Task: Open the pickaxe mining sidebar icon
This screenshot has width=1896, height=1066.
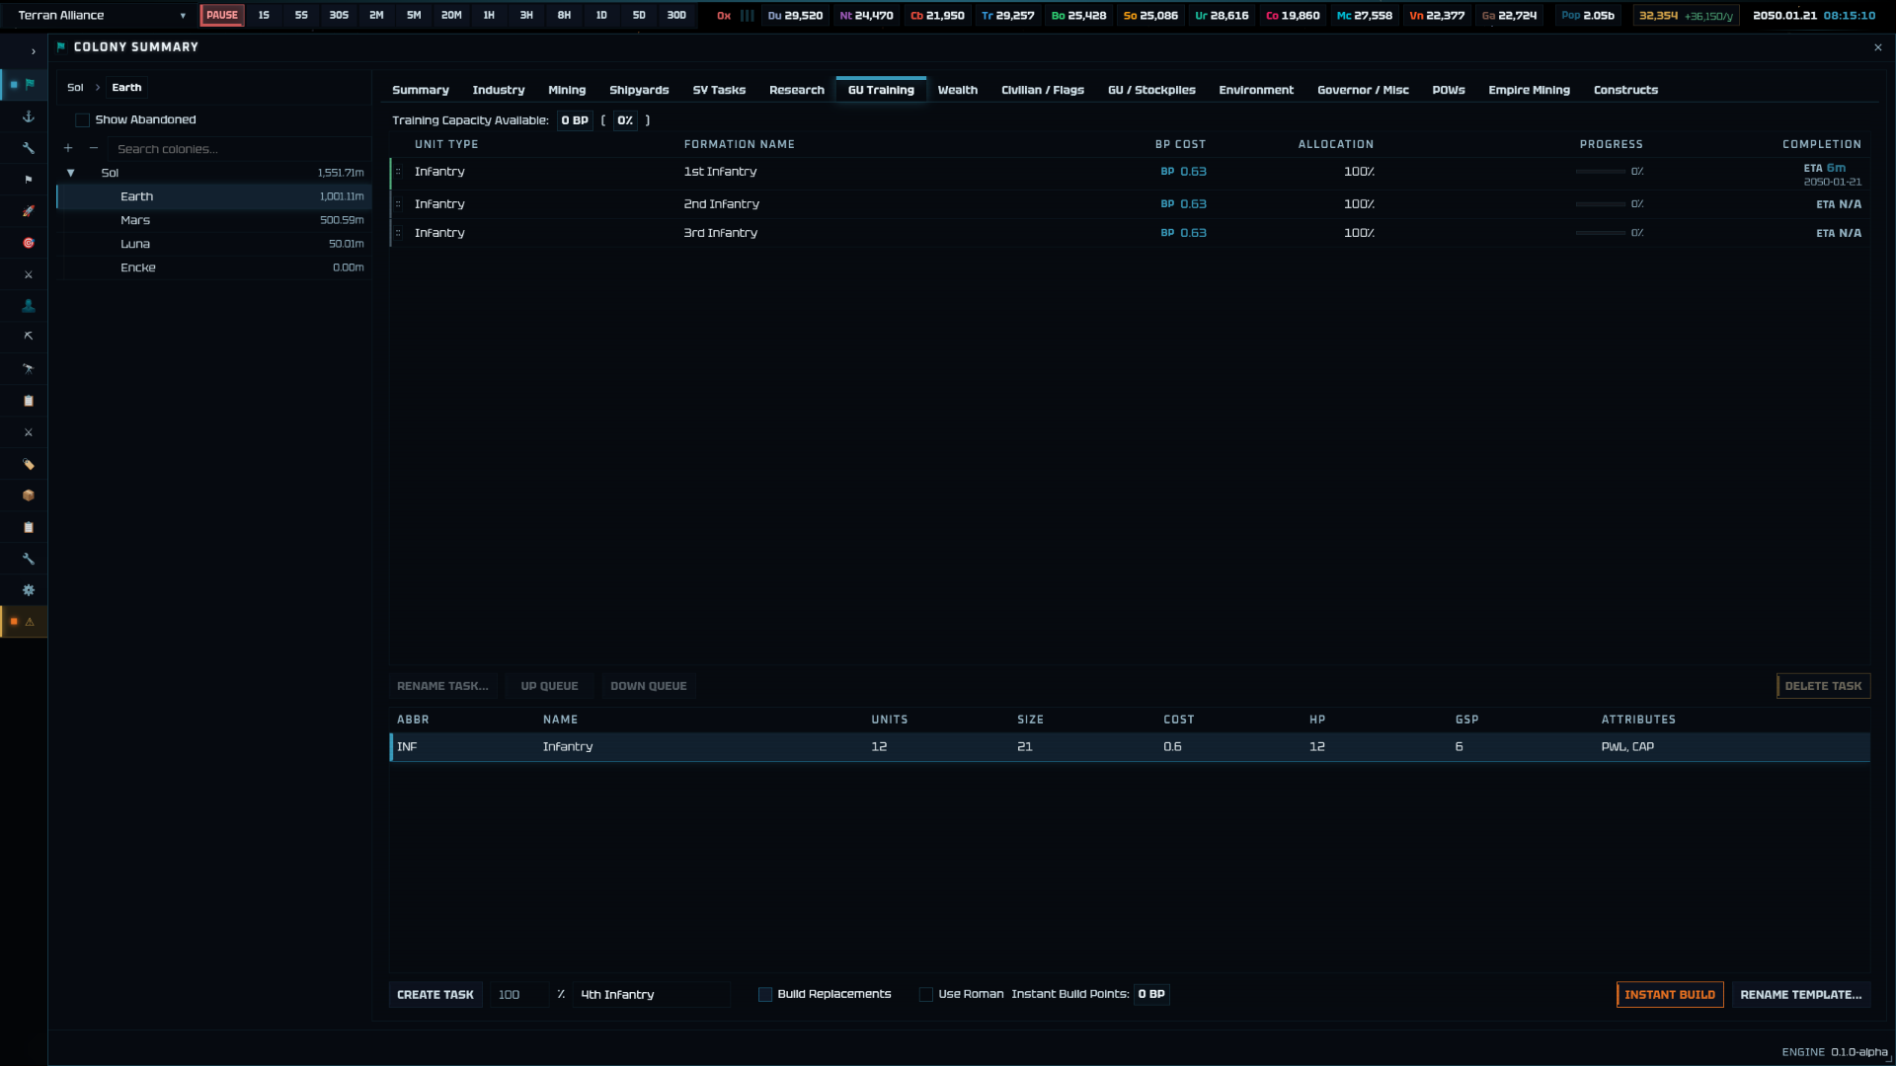Action: pyautogui.click(x=29, y=337)
